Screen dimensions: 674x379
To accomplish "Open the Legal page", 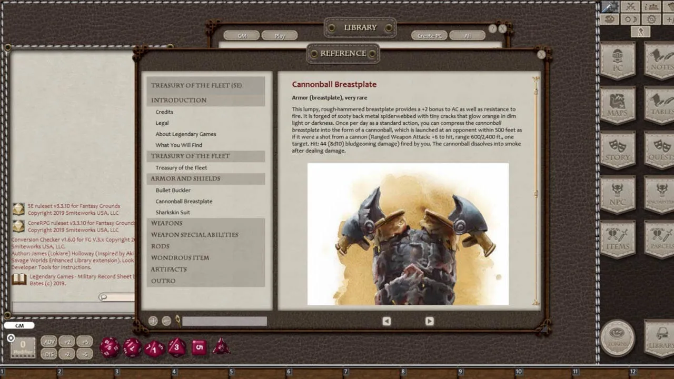I will pyautogui.click(x=162, y=123).
